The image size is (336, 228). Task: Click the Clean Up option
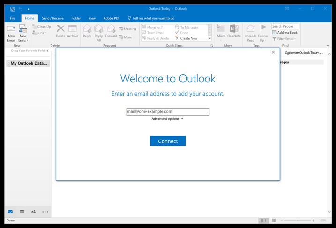tap(43, 27)
